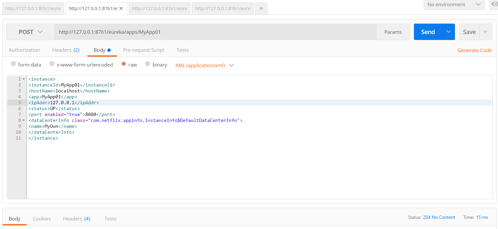
Task: Switch to the Authorization tab
Action: 24,50
